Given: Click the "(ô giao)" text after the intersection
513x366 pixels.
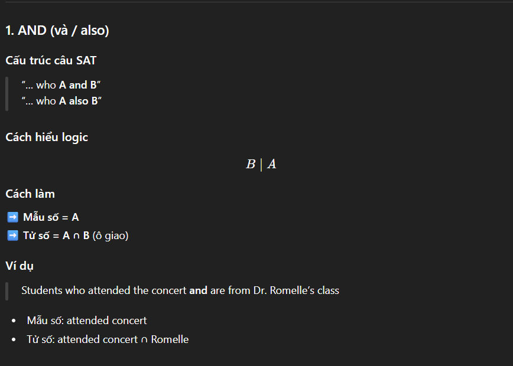Looking at the screenshot, I should [x=111, y=236].
